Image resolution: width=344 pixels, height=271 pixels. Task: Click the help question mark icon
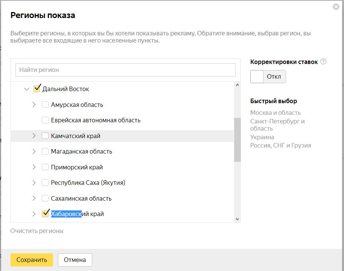(x=323, y=62)
